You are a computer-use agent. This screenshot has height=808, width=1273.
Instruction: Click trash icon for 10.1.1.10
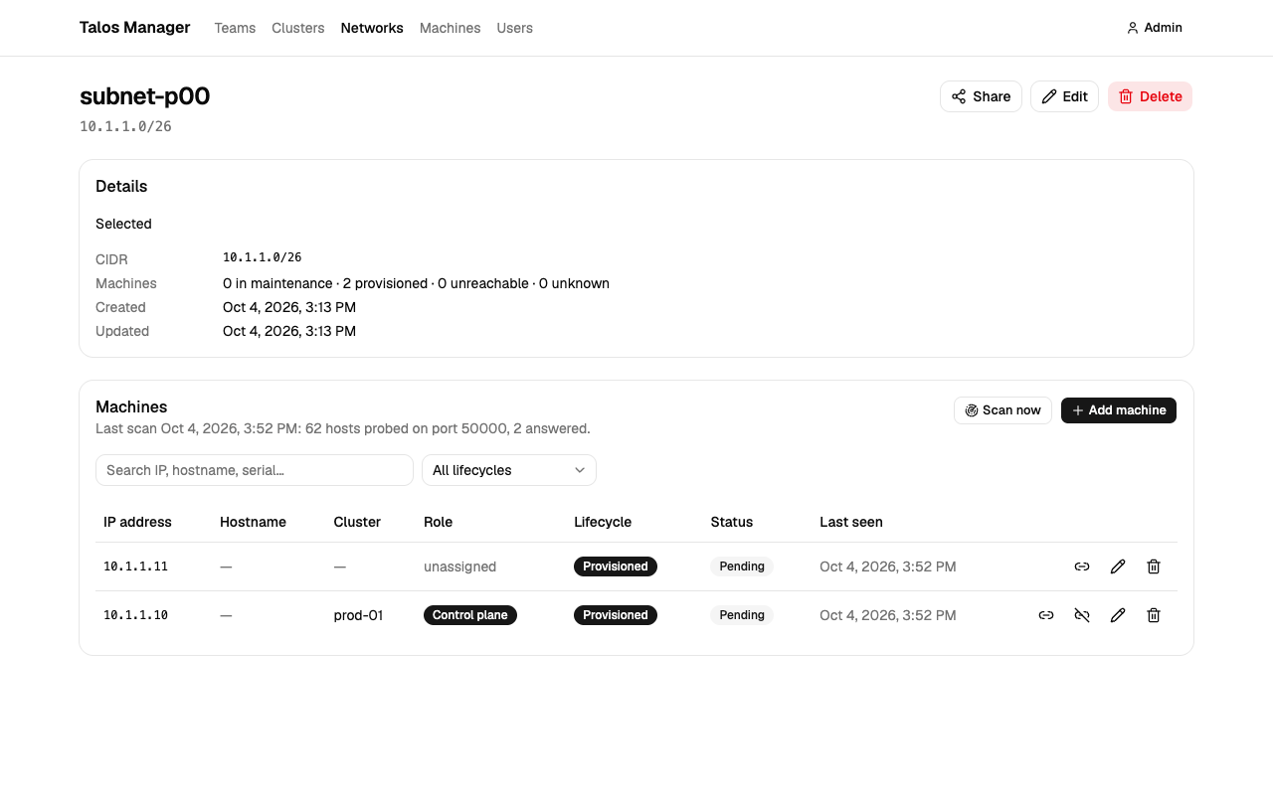[1154, 615]
